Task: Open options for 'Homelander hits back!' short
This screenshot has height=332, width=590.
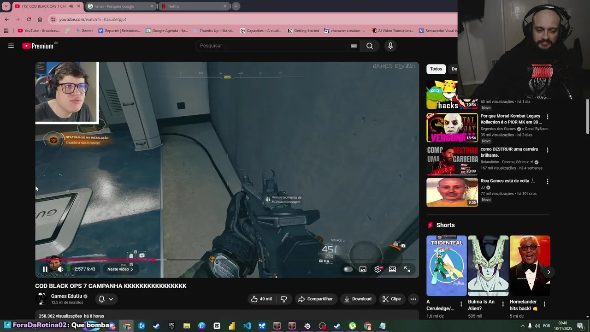Action: [x=544, y=304]
